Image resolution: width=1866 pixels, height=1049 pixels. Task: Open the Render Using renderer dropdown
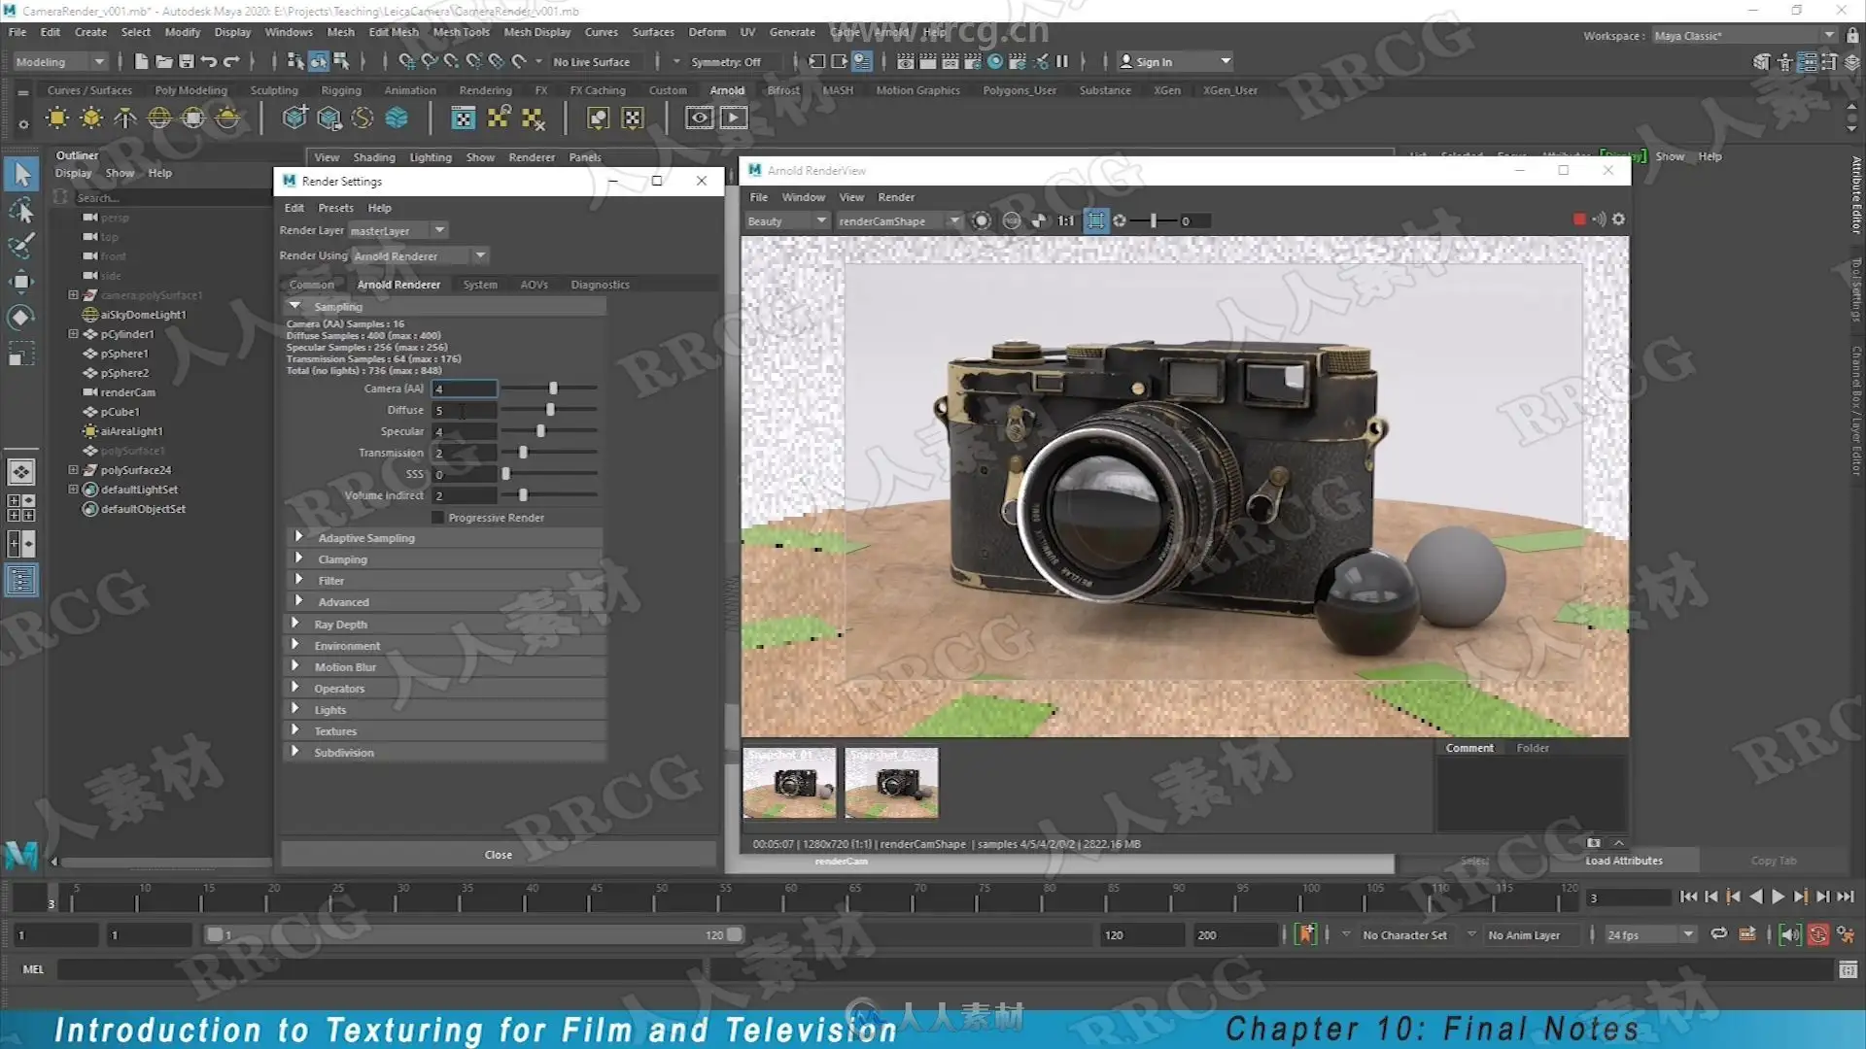418,256
